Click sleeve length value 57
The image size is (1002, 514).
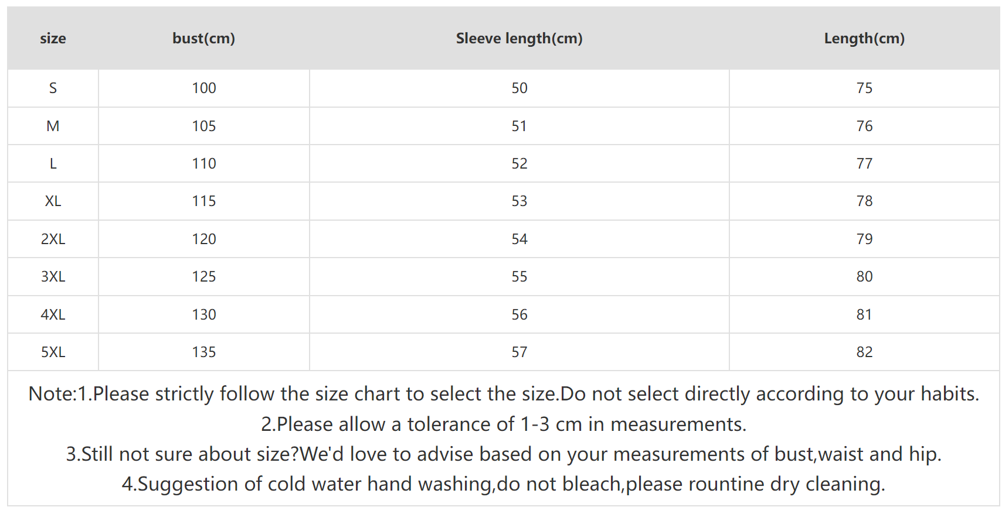click(x=519, y=352)
